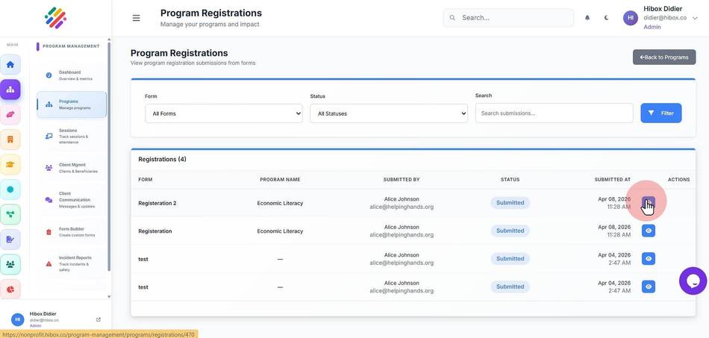The width and height of the screenshot is (709, 338).
Task: Toggle the hamburger menu icon
Action: [136, 18]
